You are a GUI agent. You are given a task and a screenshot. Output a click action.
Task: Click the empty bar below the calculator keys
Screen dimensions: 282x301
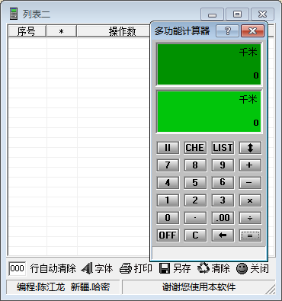coord(209,253)
